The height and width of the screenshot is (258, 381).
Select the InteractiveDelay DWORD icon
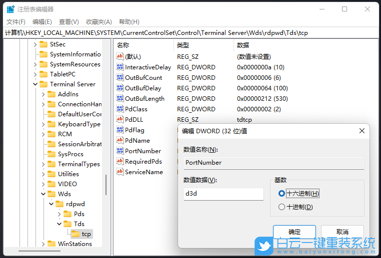pyautogui.click(x=120, y=67)
